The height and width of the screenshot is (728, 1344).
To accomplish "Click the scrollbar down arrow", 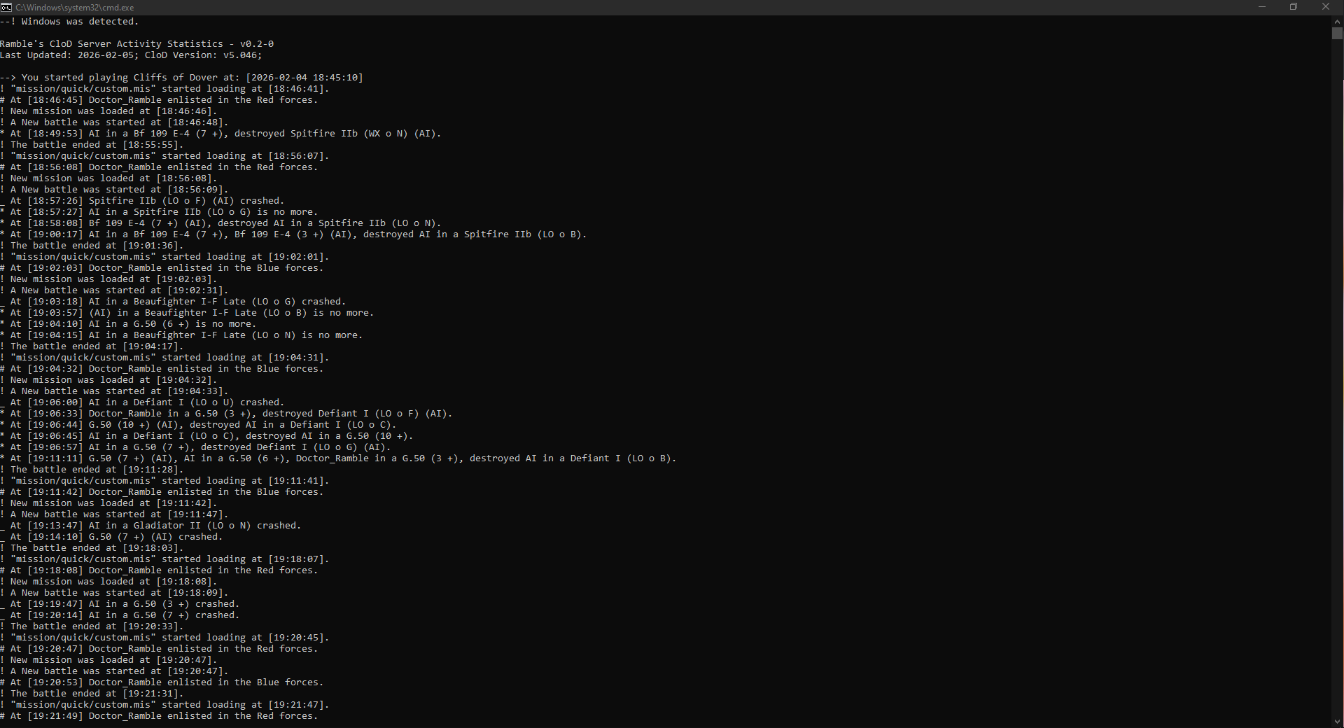I will 1337,722.
